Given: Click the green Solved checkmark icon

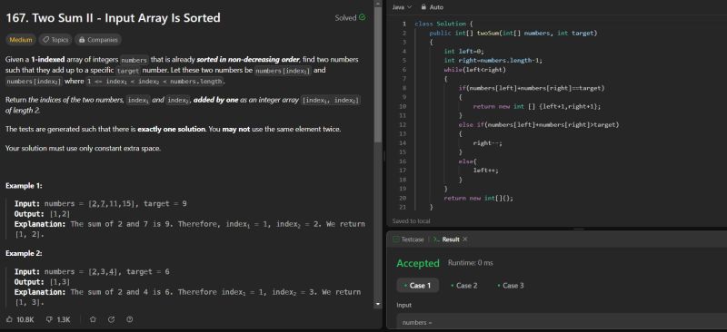Looking at the screenshot, I should (x=362, y=17).
